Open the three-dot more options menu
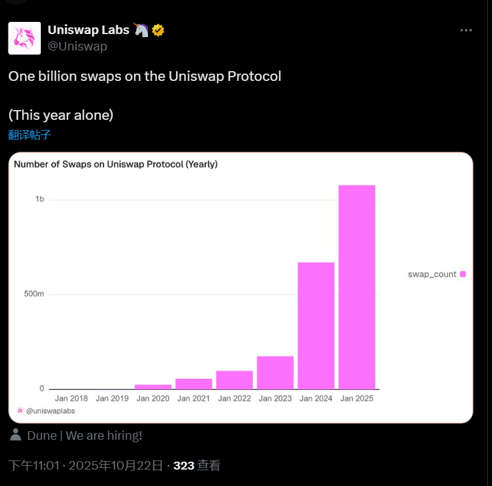The image size is (492, 486). 466,30
